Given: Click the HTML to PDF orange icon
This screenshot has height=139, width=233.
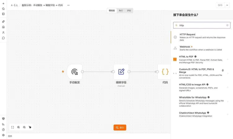Looking at the screenshot, I should (x=175, y=59).
